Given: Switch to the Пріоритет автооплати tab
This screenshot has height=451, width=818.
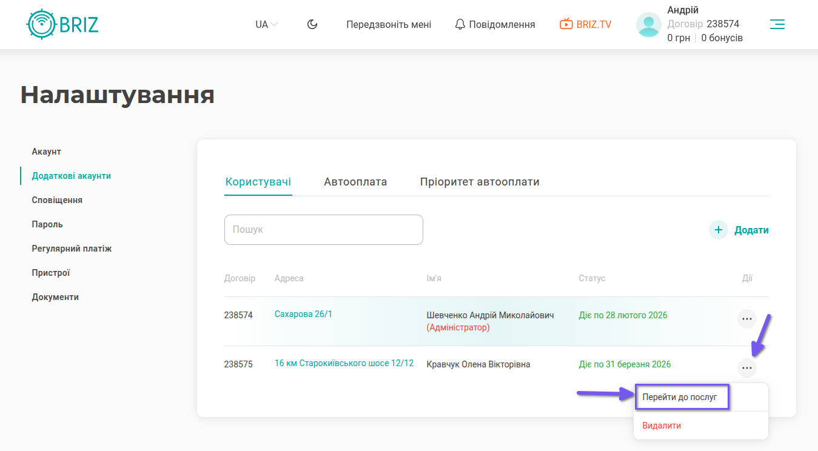Looking at the screenshot, I should [480, 182].
